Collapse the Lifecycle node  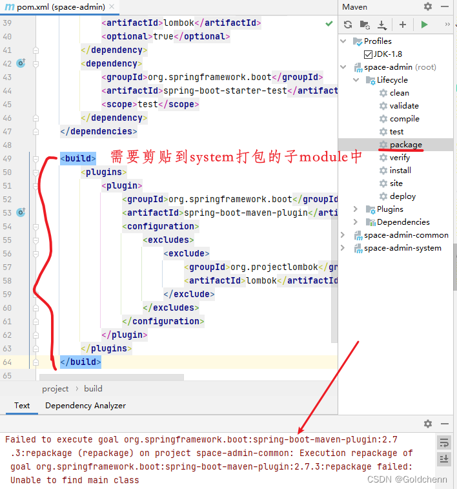pos(356,80)
